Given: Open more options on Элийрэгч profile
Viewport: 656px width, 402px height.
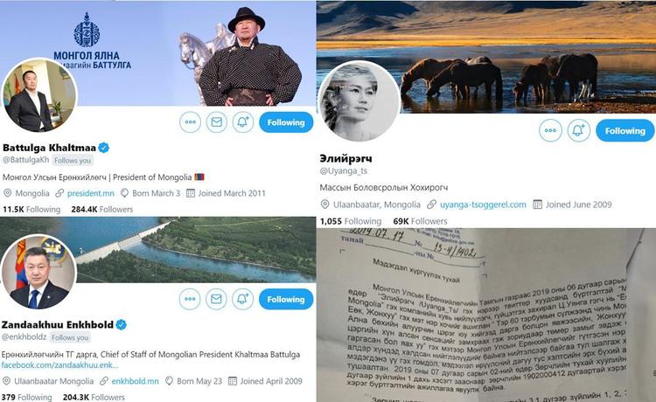Looking at the screenshot, I should pos(550,130).
